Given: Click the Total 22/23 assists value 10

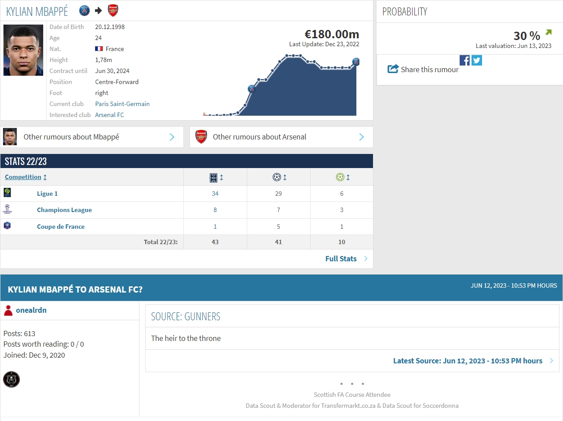Looking at the screenshot, I should (342, 242).
